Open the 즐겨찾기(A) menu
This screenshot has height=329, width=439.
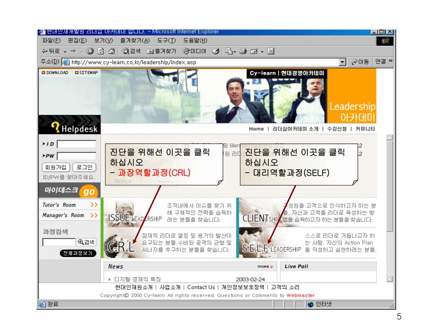pyautogui.click(x=135, y=41)
